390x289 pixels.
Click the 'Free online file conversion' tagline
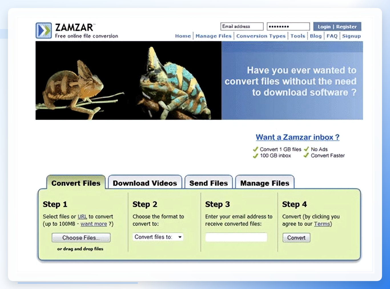pyautogui.click(x=87, y=36)
